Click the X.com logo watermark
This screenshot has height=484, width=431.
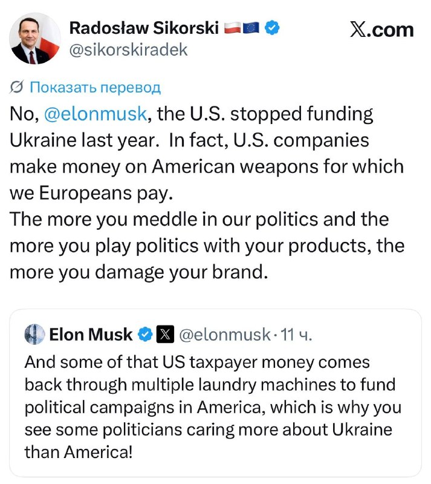click(x=381, y=30)
